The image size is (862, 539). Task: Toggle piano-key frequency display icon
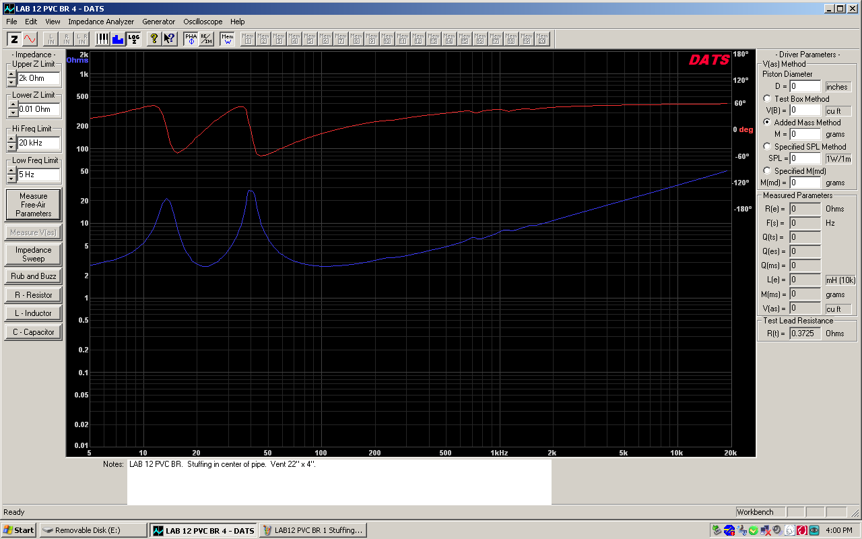pos(102,39)
